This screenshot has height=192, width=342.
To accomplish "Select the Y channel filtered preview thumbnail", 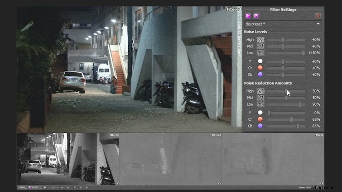I will pyautogui.click(x=68, y=159).
